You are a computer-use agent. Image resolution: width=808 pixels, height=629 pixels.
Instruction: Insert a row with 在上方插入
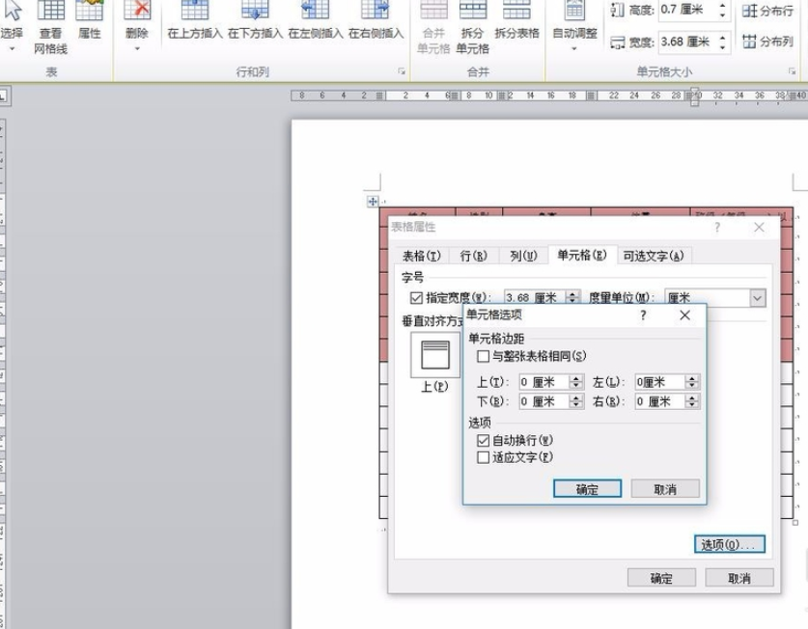195,20
